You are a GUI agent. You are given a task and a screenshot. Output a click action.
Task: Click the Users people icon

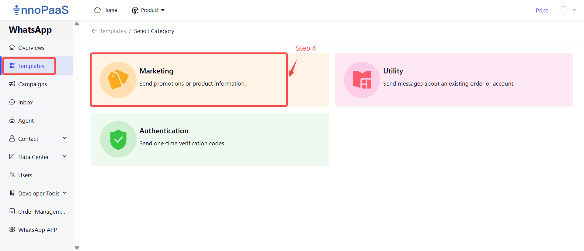12,175
